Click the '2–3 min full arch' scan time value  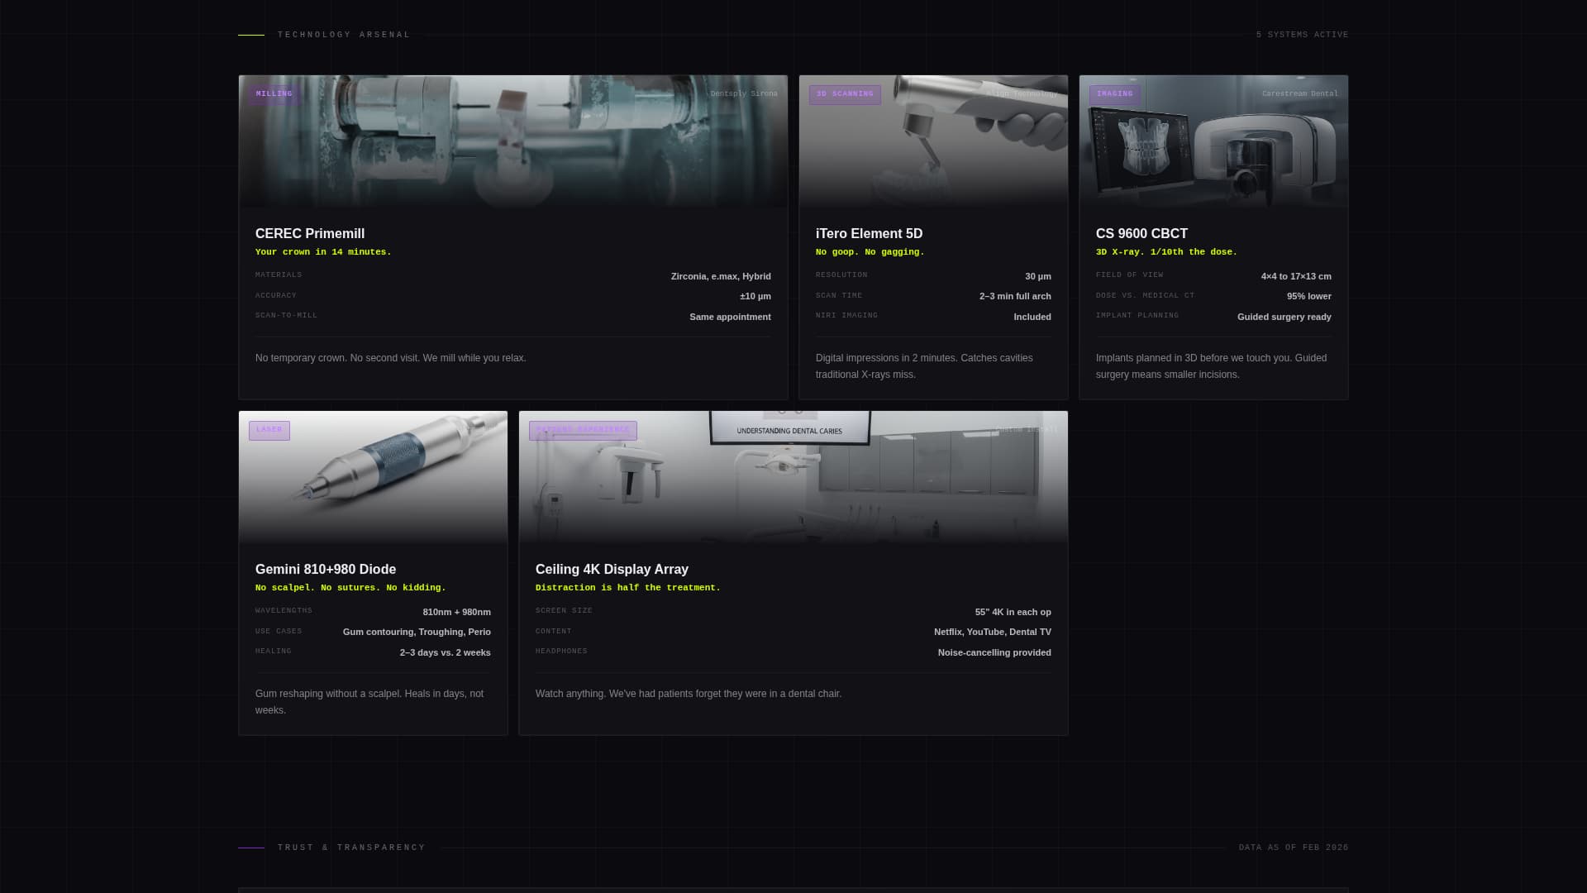click(1015, 297)
